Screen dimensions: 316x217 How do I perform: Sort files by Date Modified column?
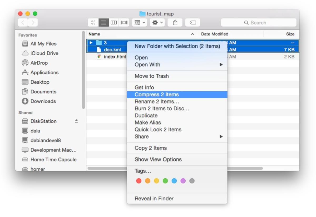(215, 34)
